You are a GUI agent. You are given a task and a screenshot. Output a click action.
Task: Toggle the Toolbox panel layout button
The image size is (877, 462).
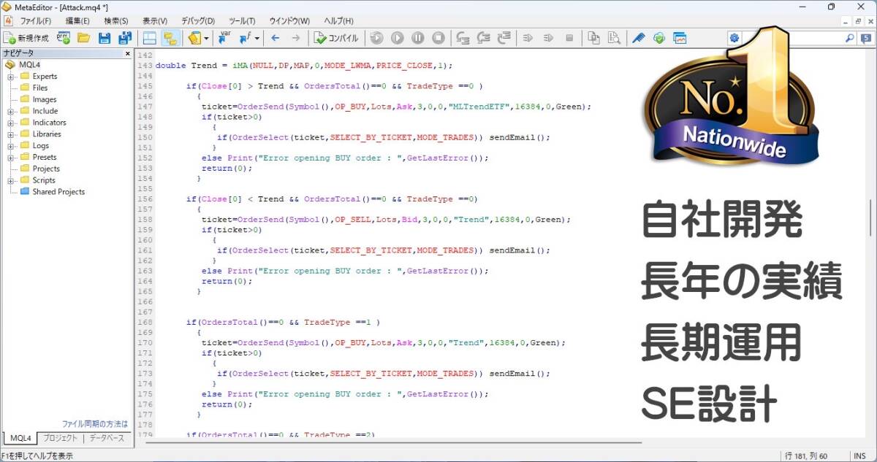pos(170,38)
